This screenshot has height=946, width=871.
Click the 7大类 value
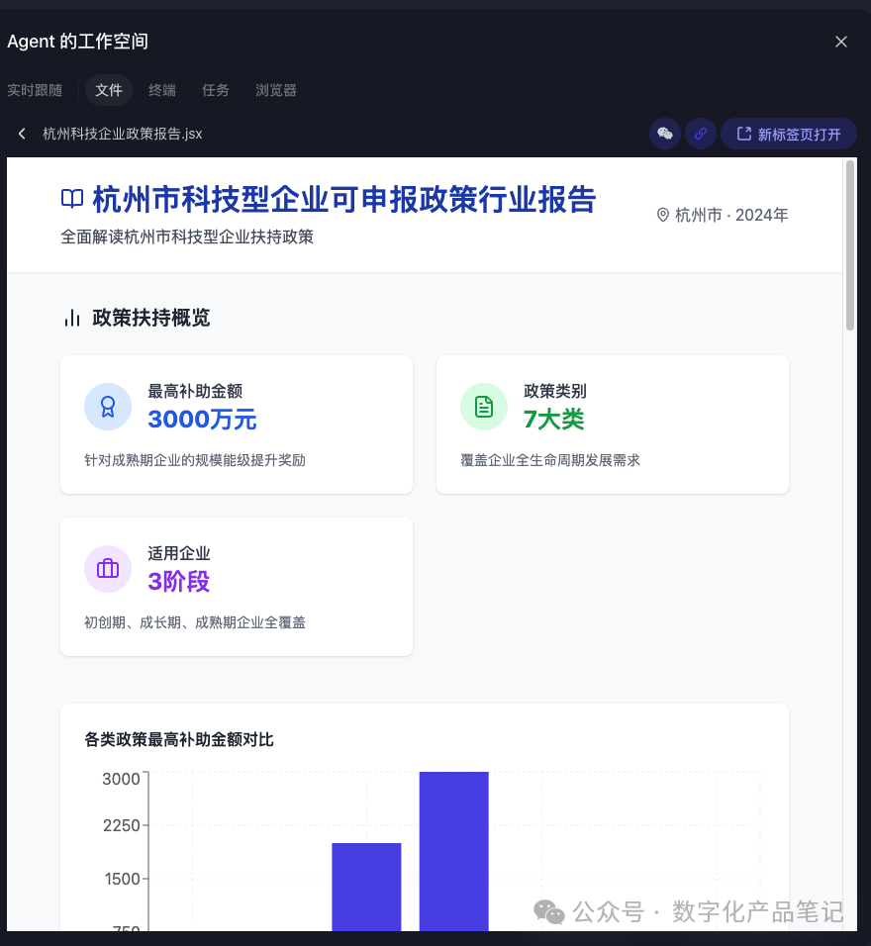(553, 420)
